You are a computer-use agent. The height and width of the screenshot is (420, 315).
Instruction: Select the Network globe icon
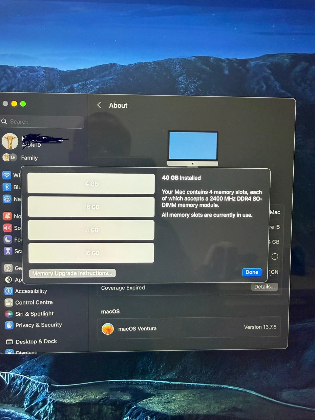7,199
